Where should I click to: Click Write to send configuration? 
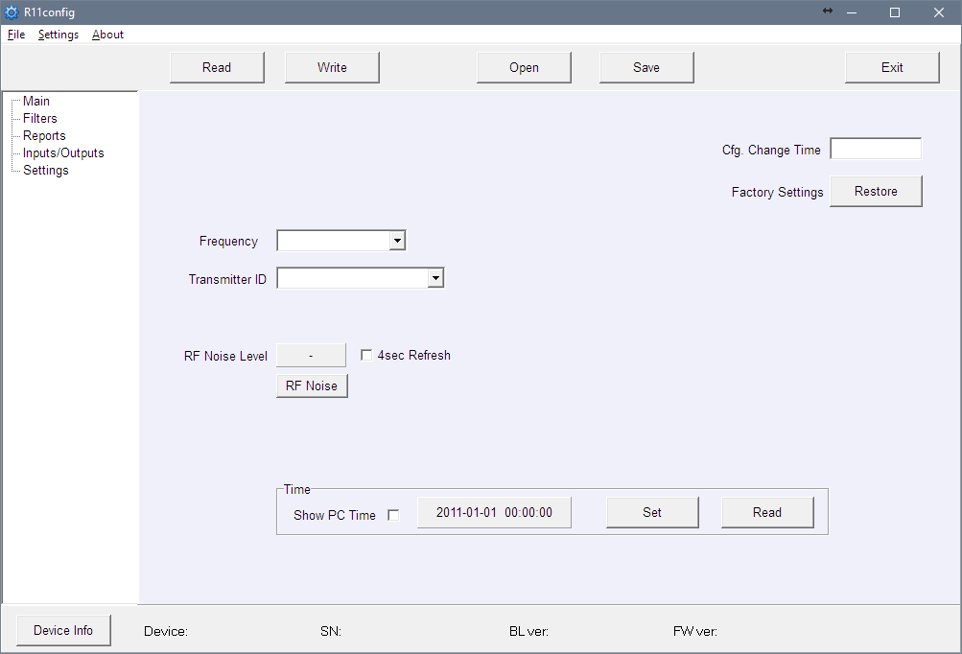[332, 67]
